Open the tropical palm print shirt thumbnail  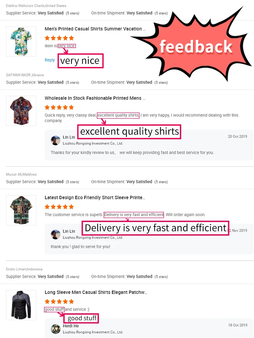click(21, 42)
